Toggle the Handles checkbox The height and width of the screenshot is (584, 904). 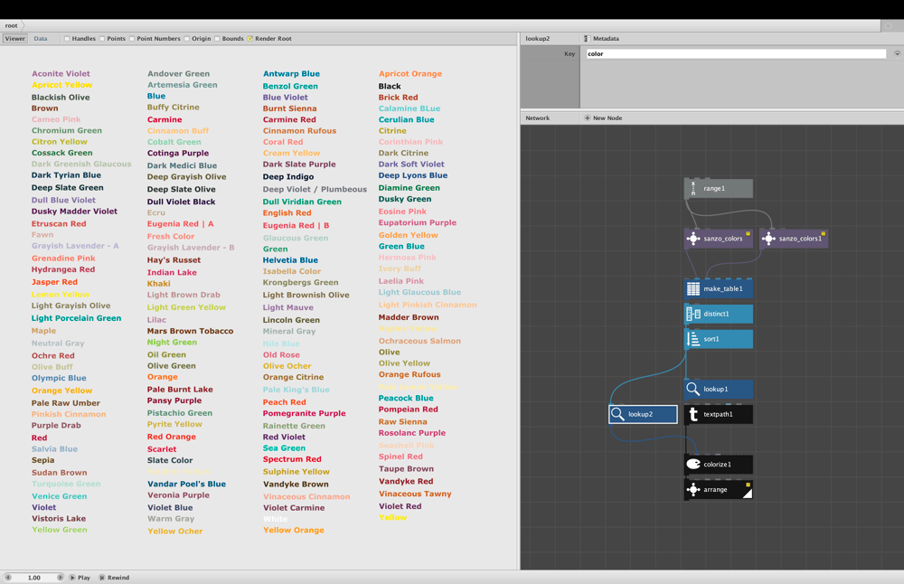(67, 39)
